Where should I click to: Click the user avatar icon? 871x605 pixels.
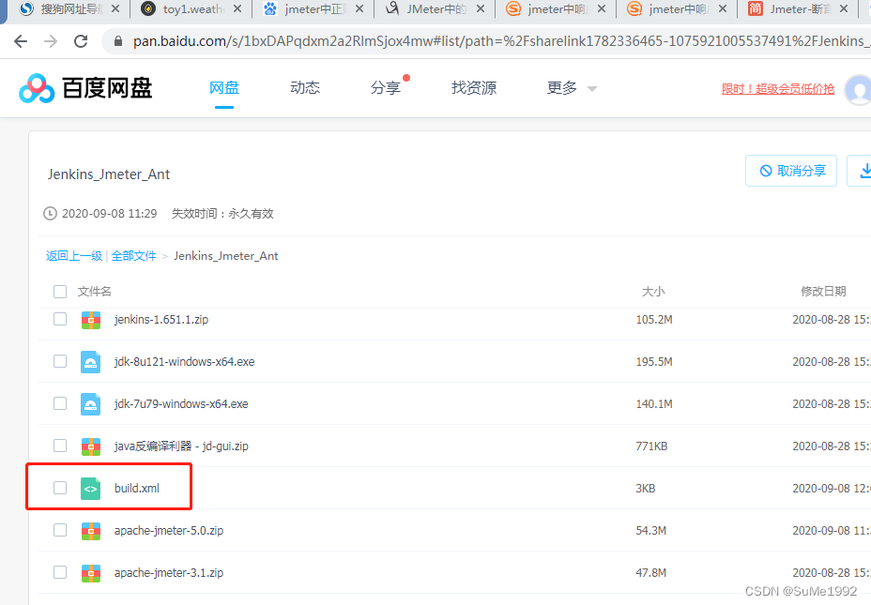coord(859,89)
